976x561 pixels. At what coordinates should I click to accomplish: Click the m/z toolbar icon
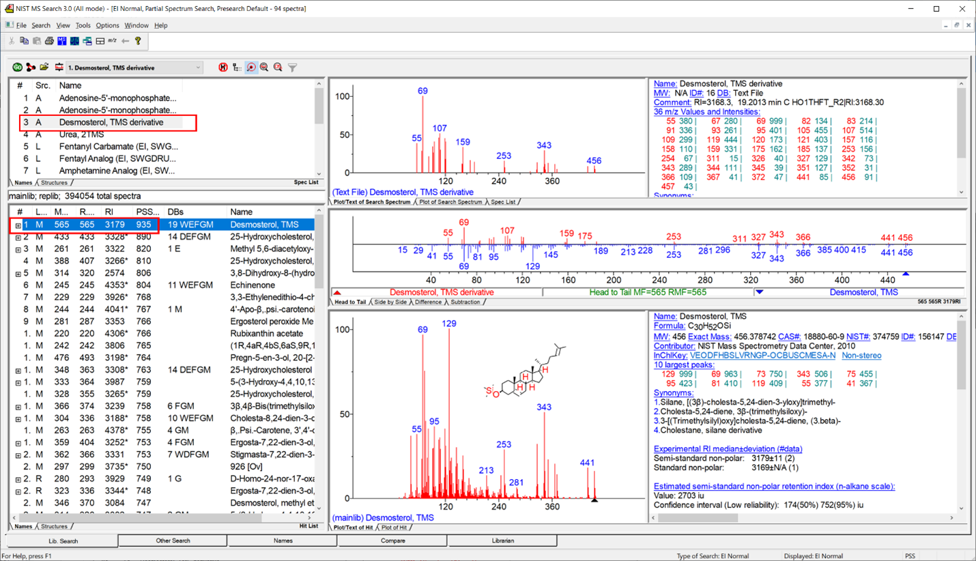pyautogui.click(x=113, y=42)
